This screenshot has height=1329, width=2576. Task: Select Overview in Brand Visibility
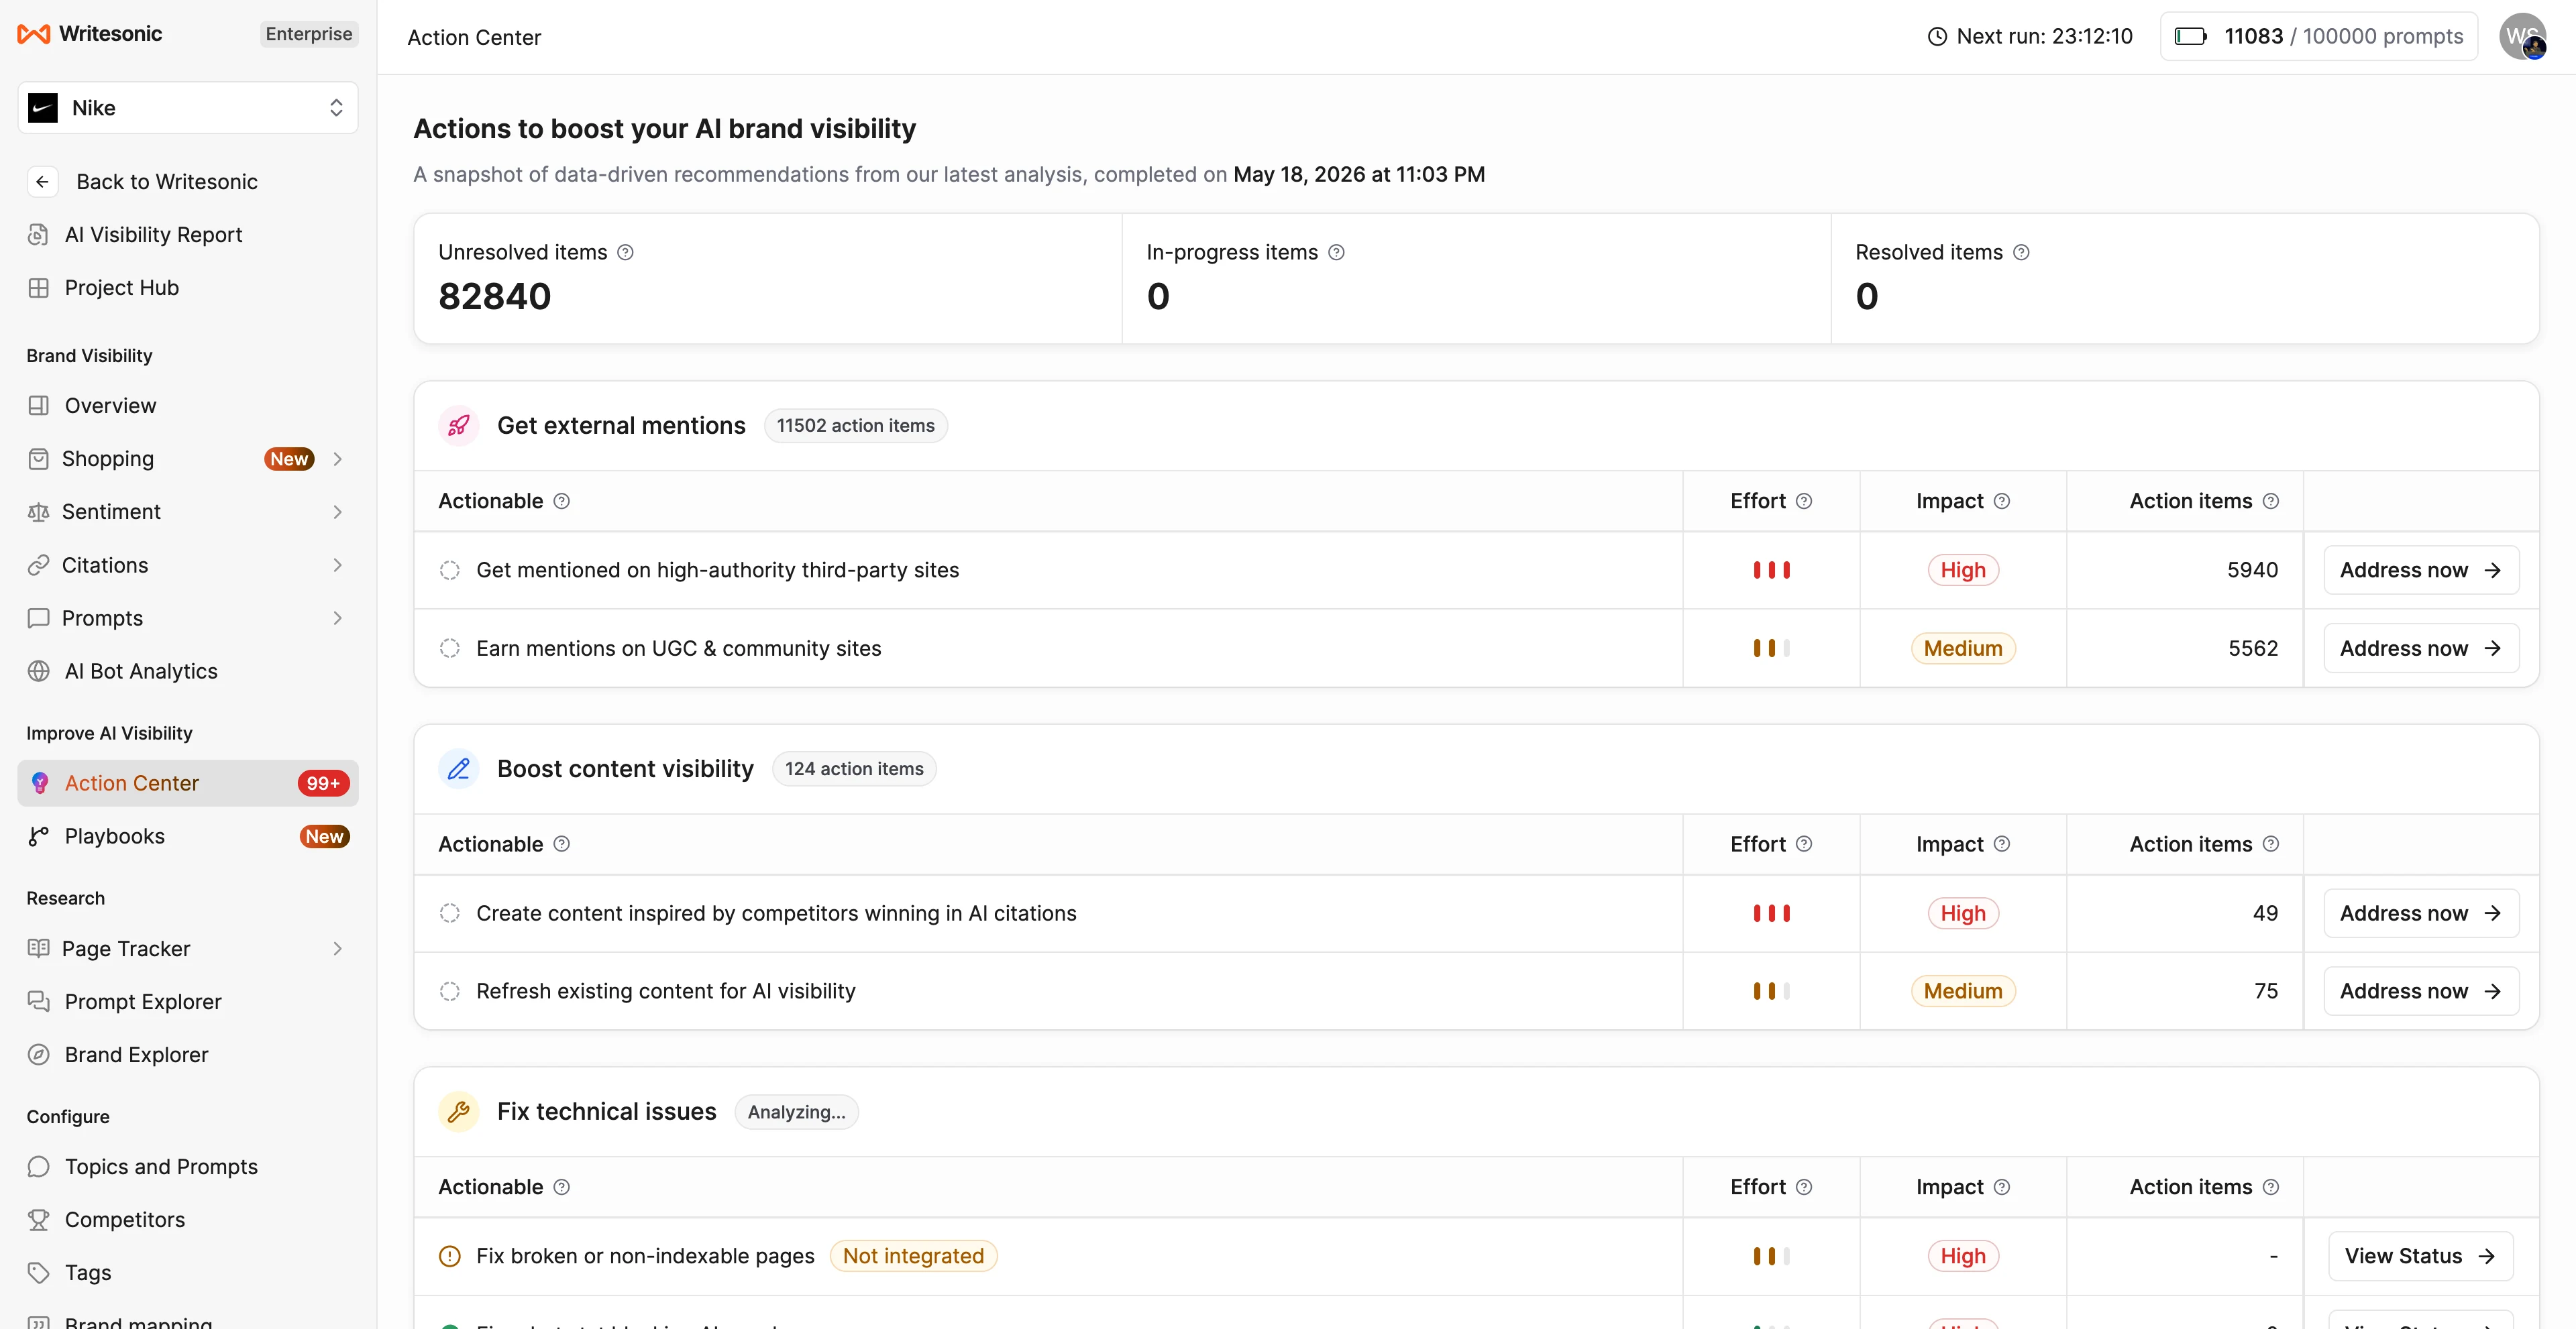tap(188, 406)
